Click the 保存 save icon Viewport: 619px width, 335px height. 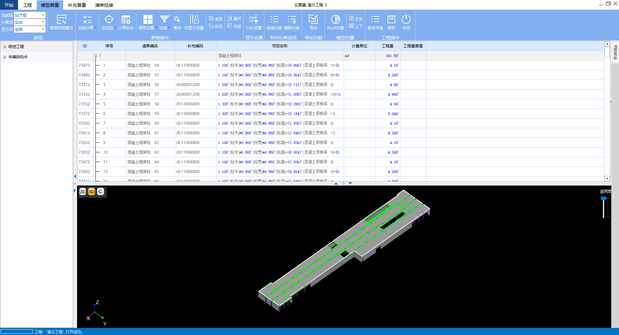coord(391,20)
